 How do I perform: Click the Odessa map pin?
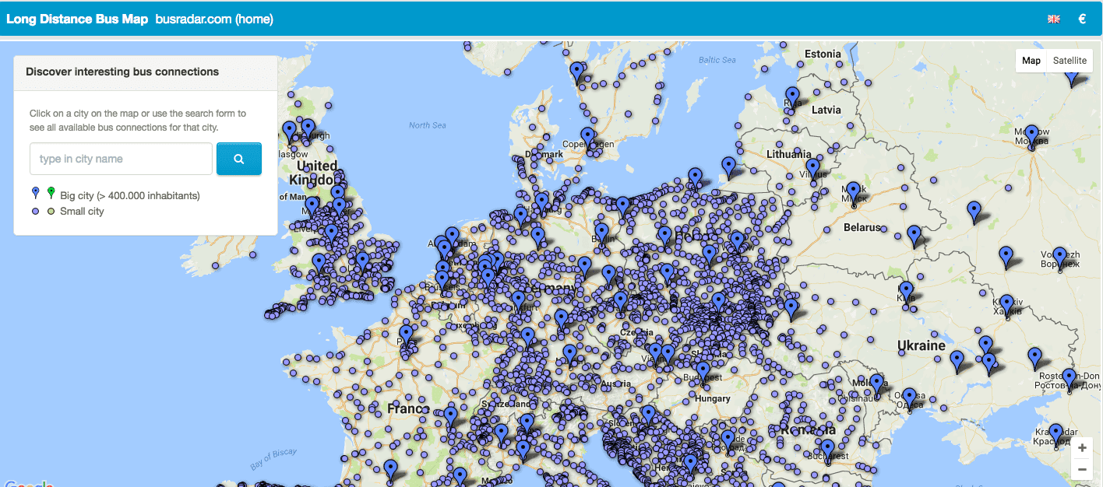click(909, 398)
